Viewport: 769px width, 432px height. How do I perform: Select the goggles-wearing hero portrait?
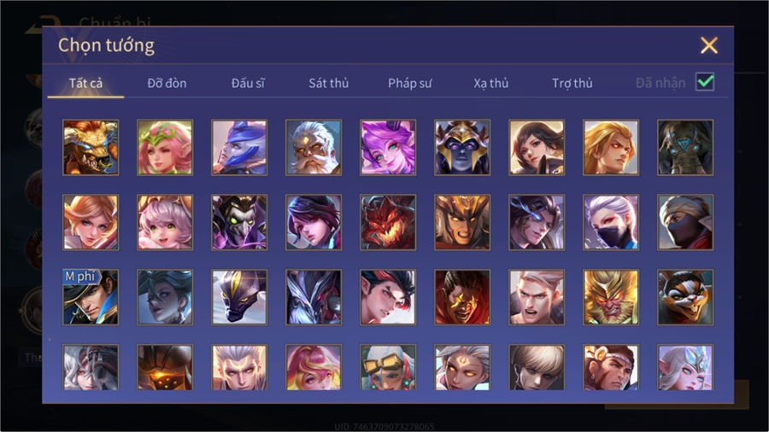388,367
